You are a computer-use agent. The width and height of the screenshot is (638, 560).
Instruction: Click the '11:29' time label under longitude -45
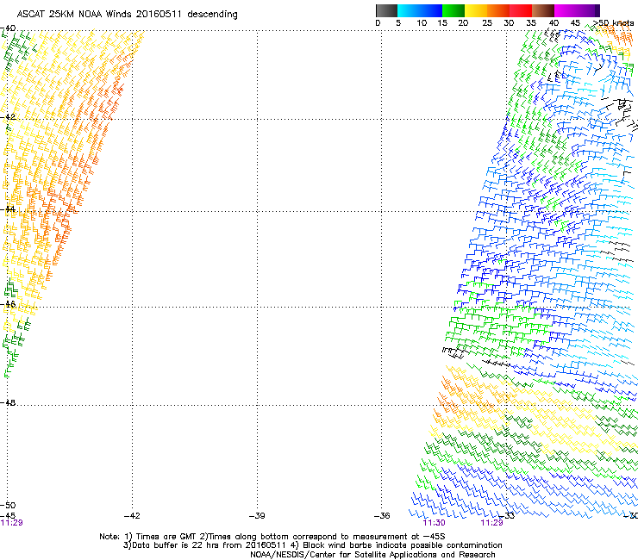click(x=11, y=523)
